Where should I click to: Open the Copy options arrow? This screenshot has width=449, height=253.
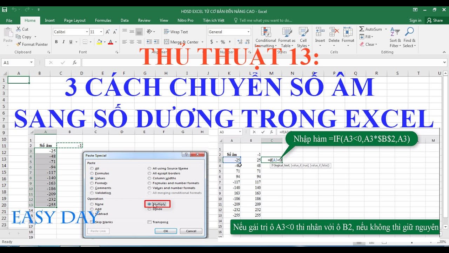tap(35, 37)
